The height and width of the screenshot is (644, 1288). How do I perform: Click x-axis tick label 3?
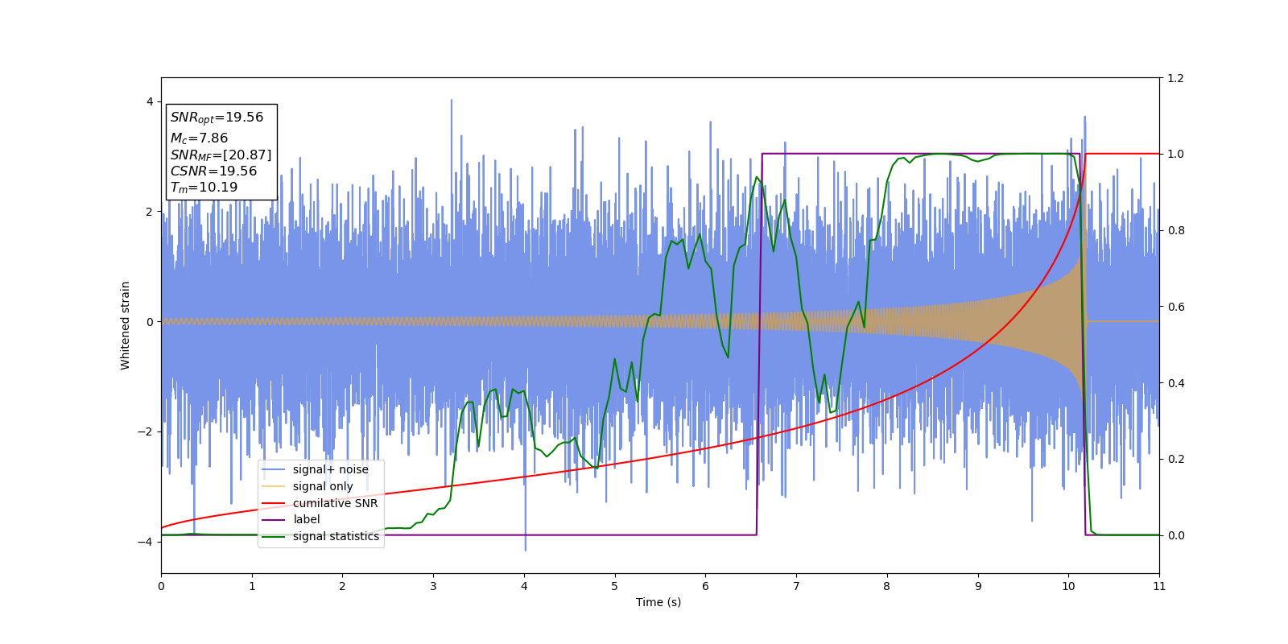(433, 587)
